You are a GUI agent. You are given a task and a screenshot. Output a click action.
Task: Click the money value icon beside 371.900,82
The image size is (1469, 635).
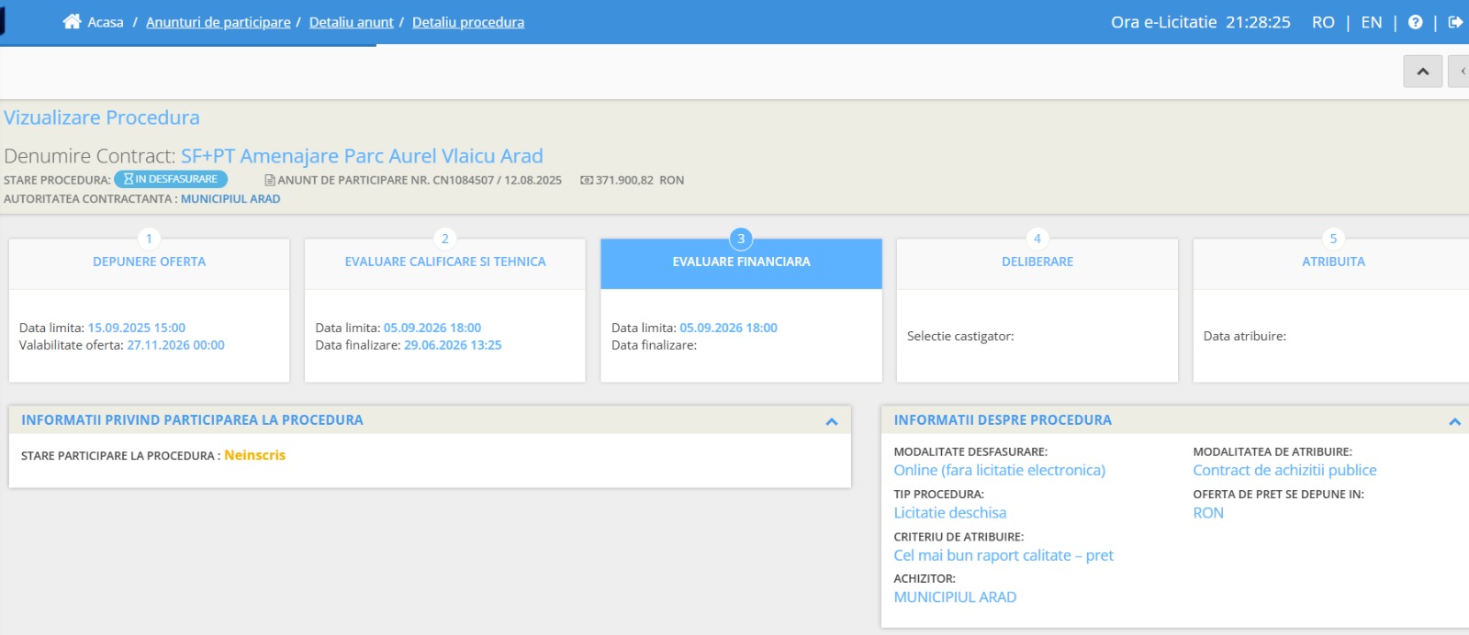coord(587,180)
